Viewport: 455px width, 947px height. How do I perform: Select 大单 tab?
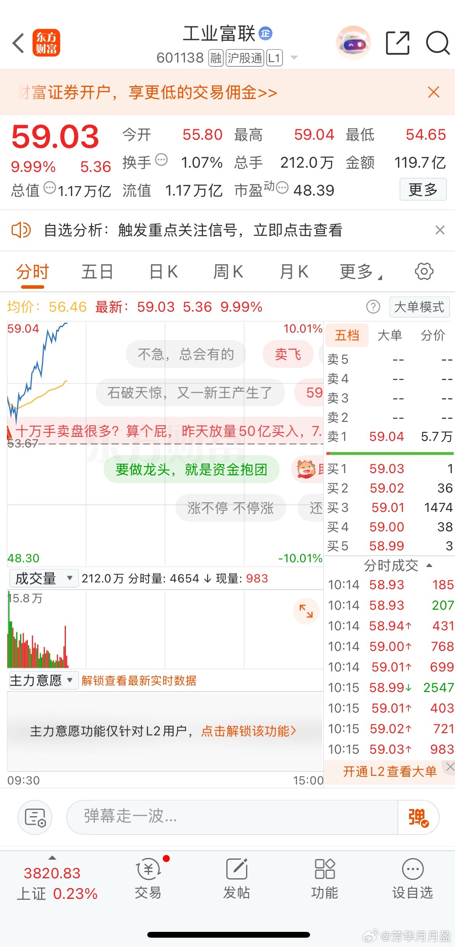(x=390, y=335)
